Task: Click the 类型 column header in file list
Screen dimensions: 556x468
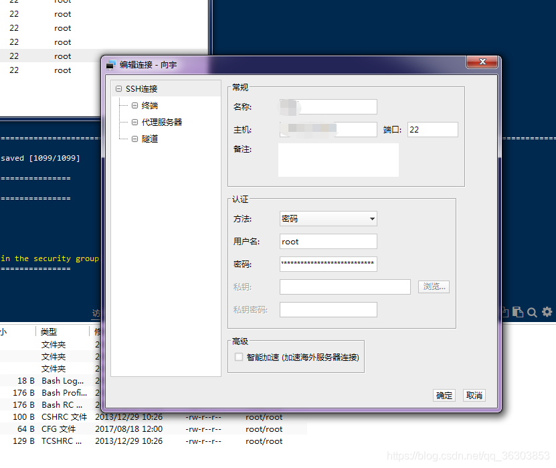Action: [x=49, y=332]
